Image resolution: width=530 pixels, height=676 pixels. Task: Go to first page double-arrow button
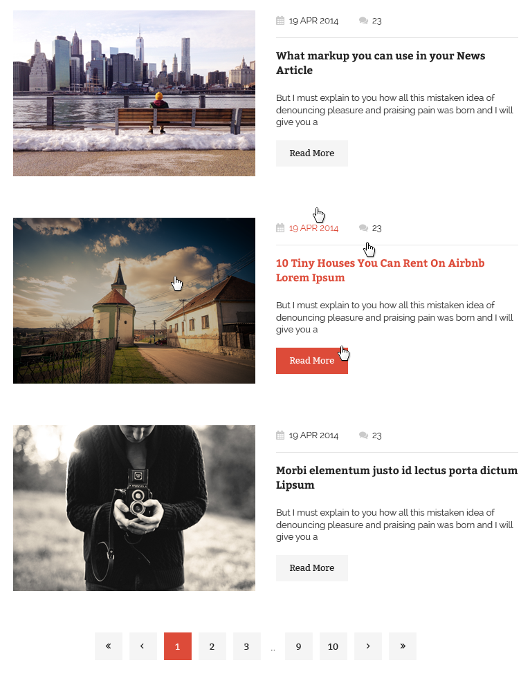(x=109, y=646)
